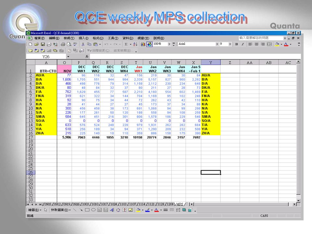Open the 工具(T) Tools menu
Screen dimensions: 312x234
(x=113, y=38)
